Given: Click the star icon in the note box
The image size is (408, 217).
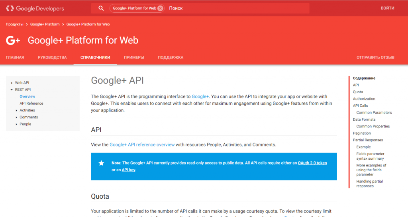Looking at the screenshot, I should coord(101,163).
